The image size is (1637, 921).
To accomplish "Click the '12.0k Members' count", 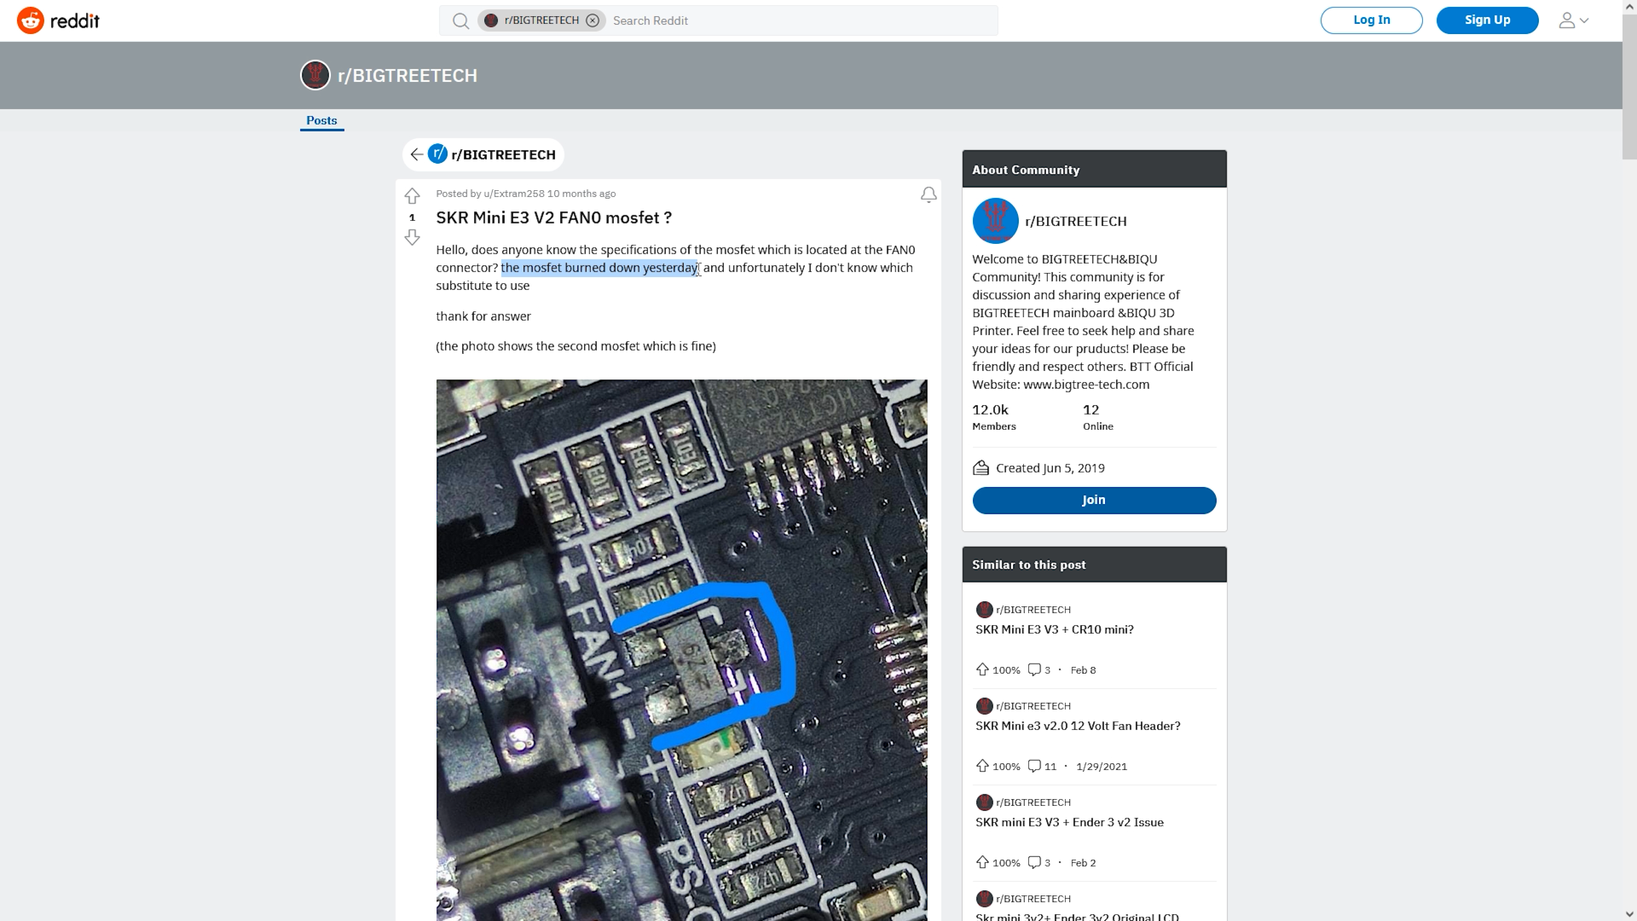I will pyautogui.click(x=994, y=417).
